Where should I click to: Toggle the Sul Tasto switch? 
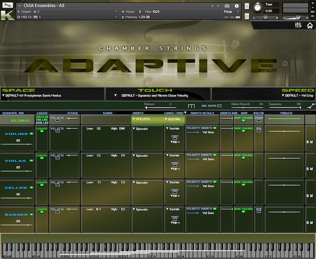coord(220,106)
